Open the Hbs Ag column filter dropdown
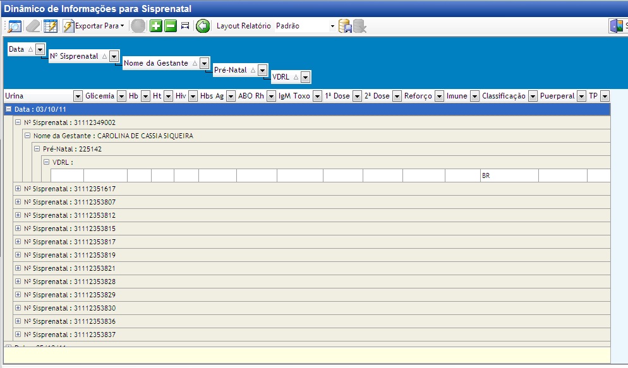The height and width of the screenshot is (368, 628). pos(231,96)
